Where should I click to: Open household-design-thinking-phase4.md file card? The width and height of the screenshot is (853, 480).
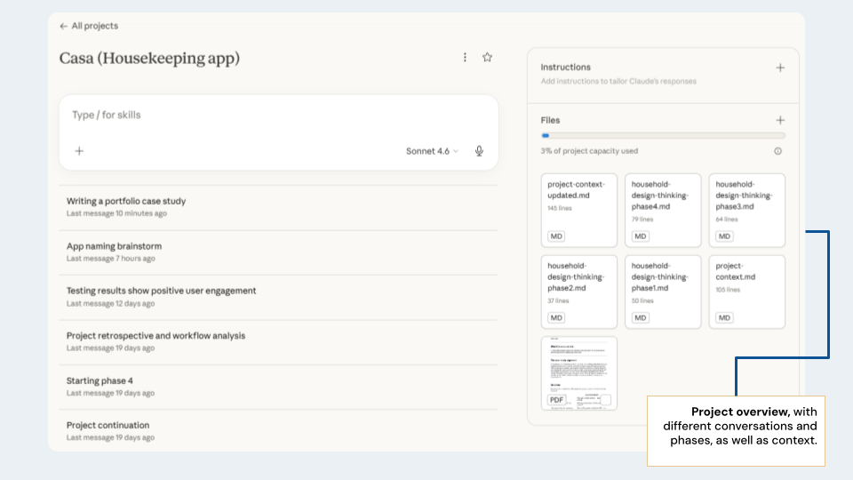(663, 210)
